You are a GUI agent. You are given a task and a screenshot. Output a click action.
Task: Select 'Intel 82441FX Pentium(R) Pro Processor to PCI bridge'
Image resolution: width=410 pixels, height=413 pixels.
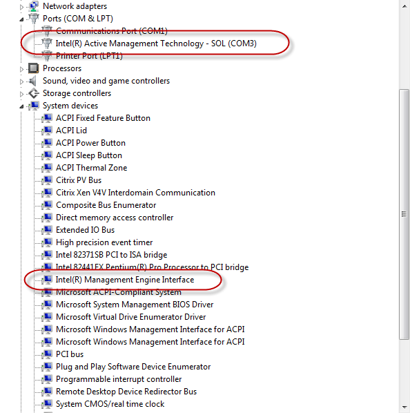152,267
